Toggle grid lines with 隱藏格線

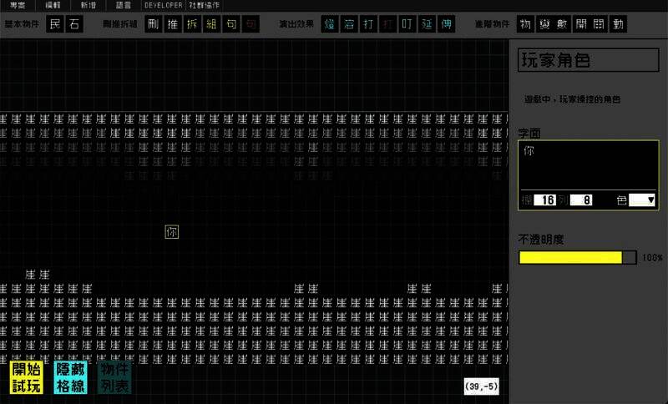[x=68, y=377]
